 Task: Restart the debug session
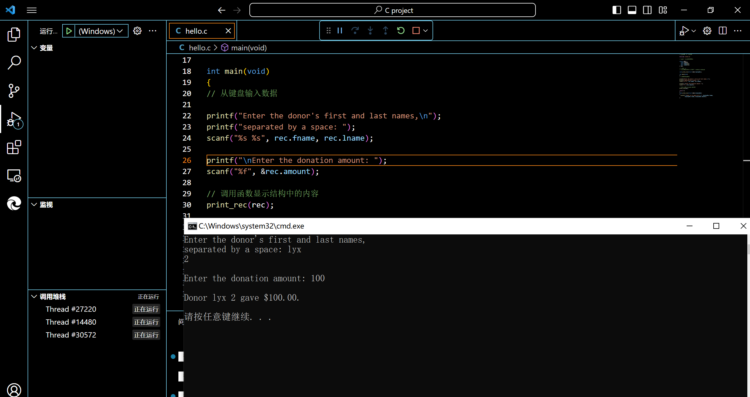point(401,30)
